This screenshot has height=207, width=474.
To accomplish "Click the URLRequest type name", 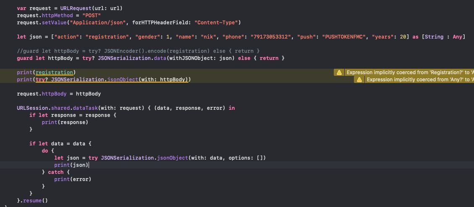I will 76,8.
